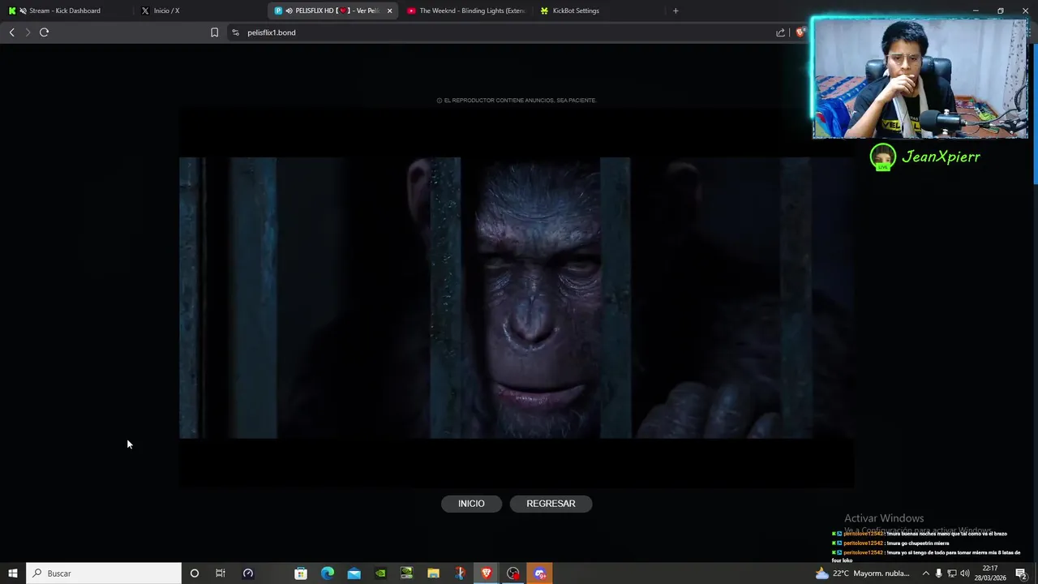Switch to Brave browser in taskbar

click(487, 573)
